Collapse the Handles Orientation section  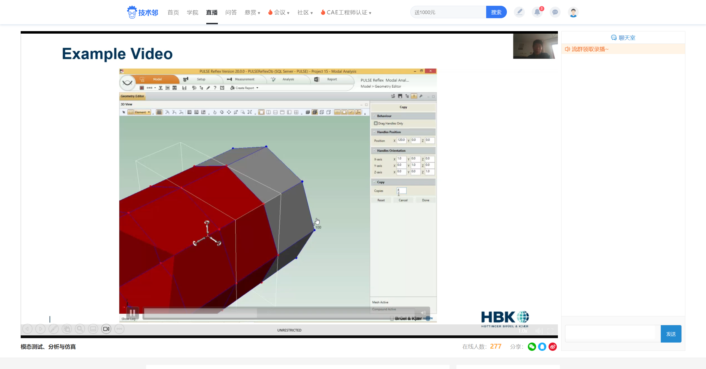pos(374,151)
